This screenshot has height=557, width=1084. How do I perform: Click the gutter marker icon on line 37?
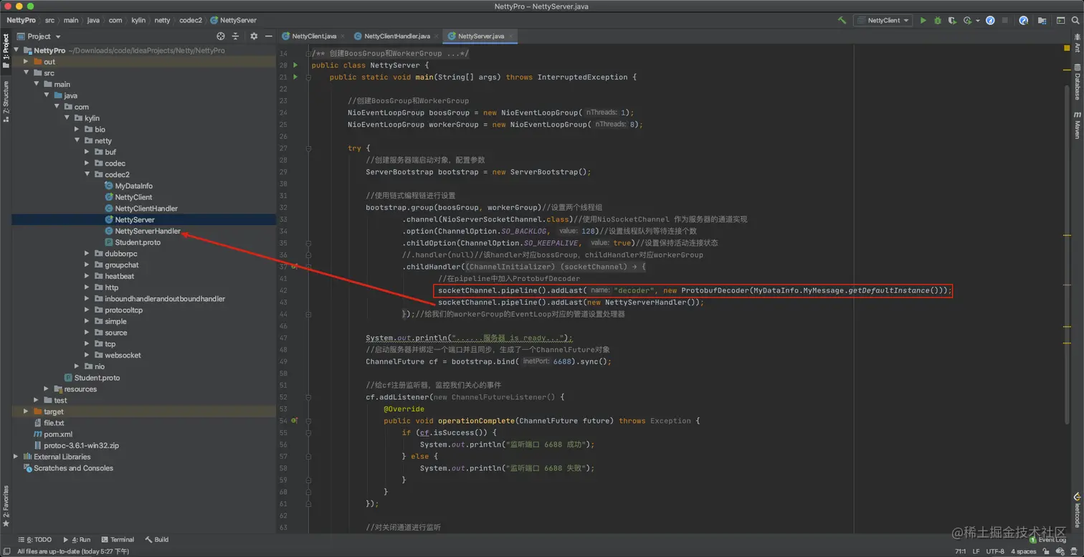point(295,267)
